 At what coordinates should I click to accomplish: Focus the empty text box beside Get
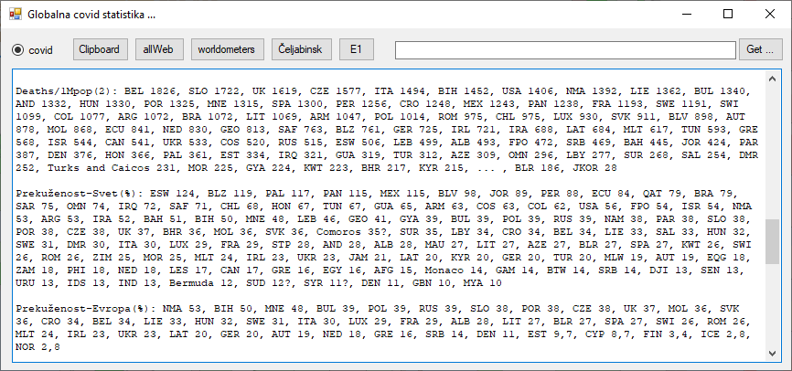pyautogui.click(x=564, y=49)
